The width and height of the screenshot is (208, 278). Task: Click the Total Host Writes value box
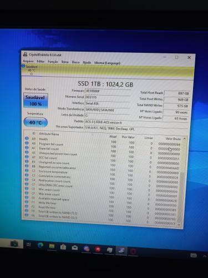point(176,100)
